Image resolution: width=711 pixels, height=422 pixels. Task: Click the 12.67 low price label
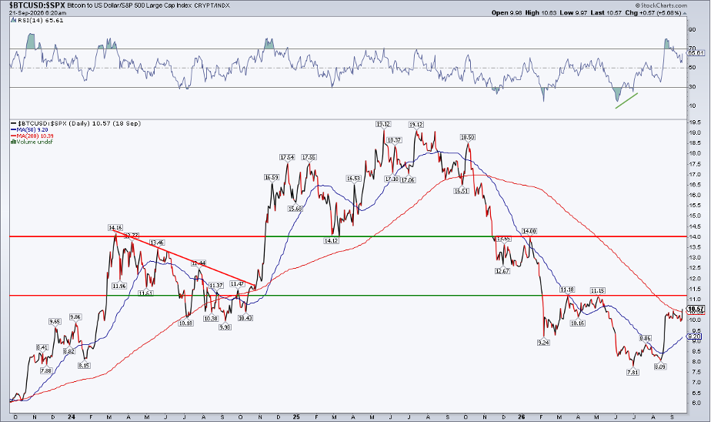pos(502,271)
